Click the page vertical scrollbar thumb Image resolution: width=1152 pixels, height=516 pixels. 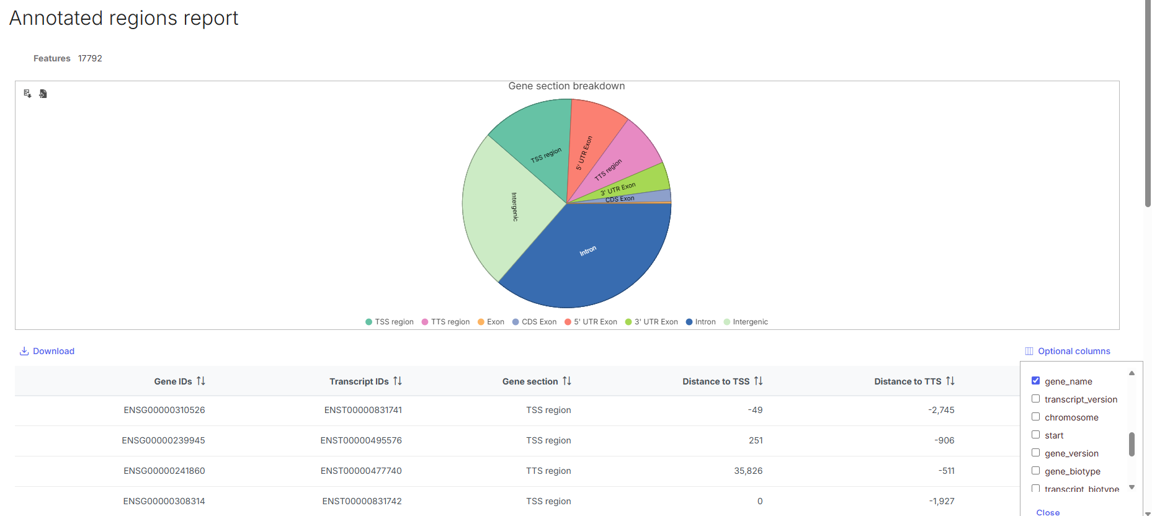tap(1148, 105)
